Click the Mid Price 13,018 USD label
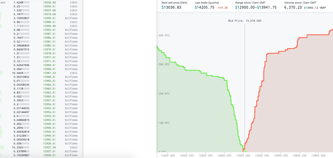Image resolution: width=333 pixels, height=158 pixels. pos(244,21)
